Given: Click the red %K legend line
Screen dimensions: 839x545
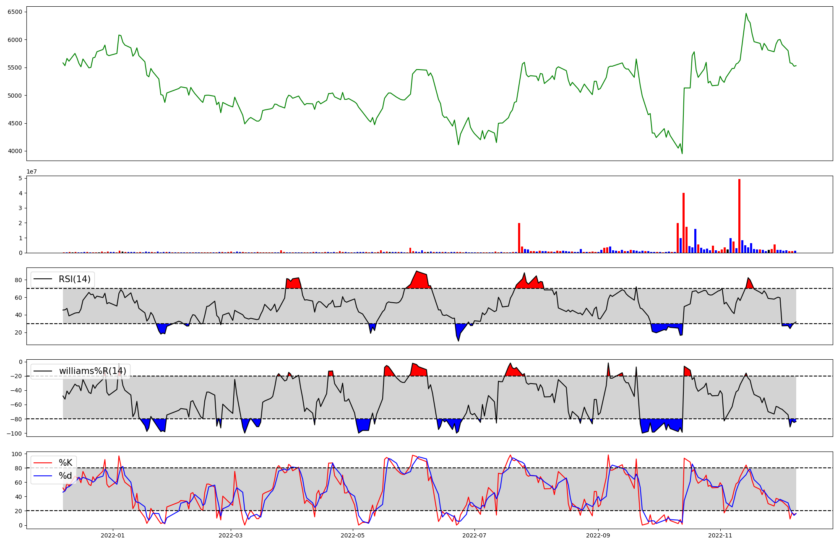Looking at the screenshot, I should point(43,463).
